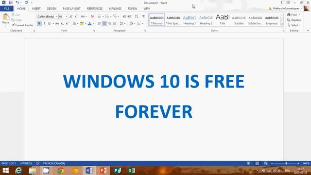311x175 pixels.
Task: Switch to the INSERT tab
Action: [x=36, y=9]
